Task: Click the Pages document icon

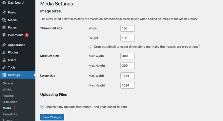Action: coord(4,27)
